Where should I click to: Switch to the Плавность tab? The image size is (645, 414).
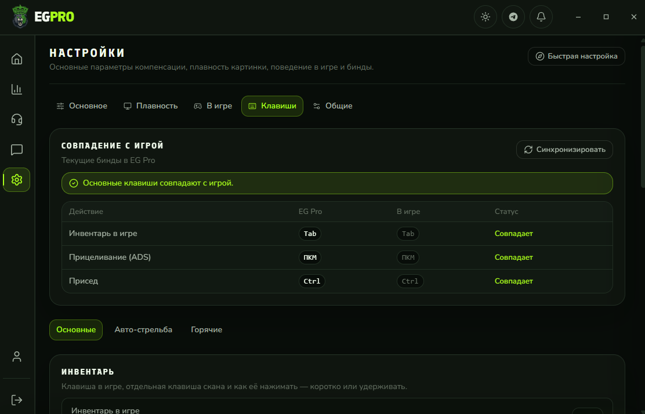[x=151, y=106]
